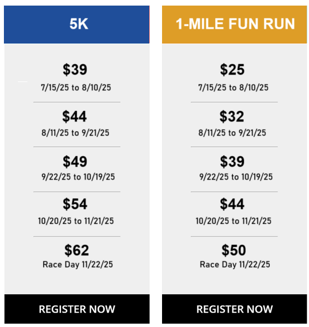Click the $25 Fun Run price
Screen dimensions: 309x327
[232, 69]
